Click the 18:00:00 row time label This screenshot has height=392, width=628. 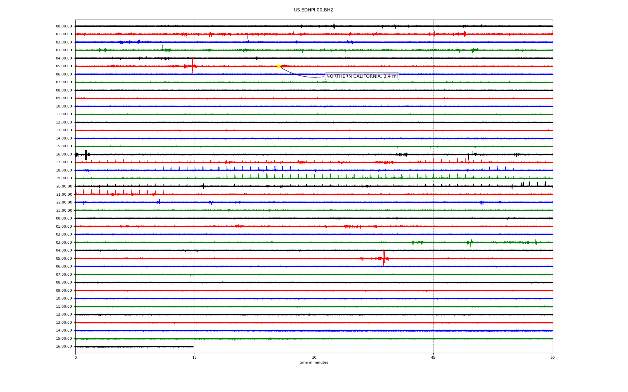64,171
